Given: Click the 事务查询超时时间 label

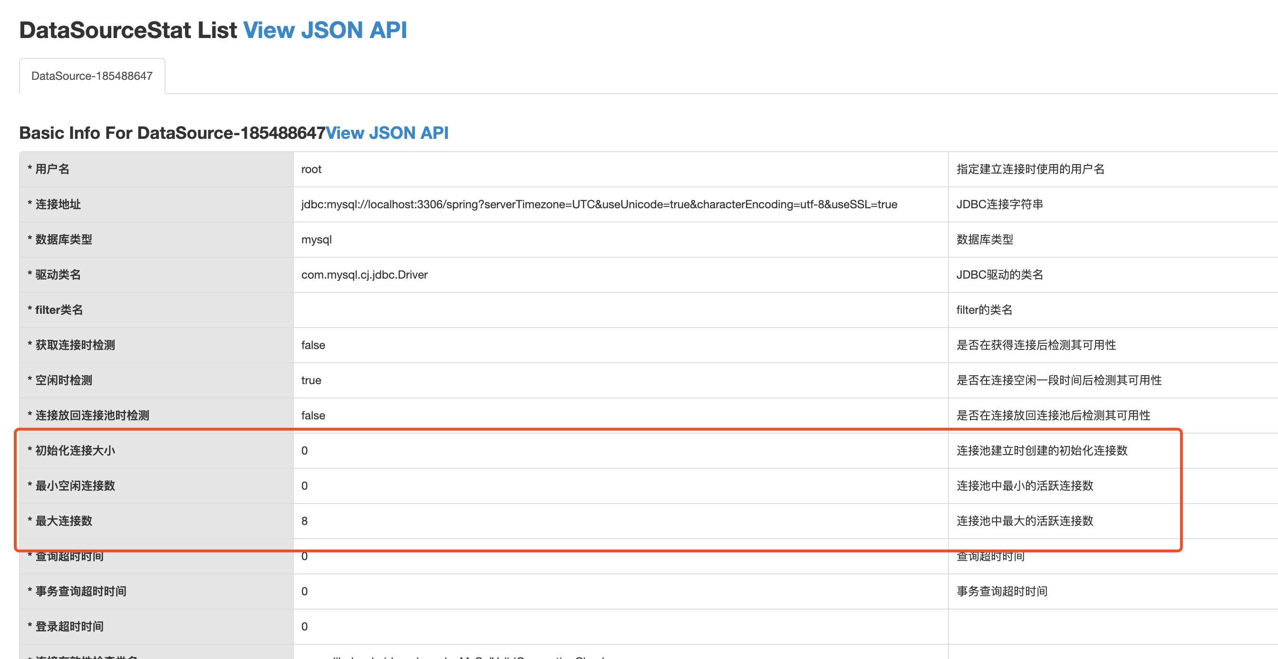Looking at the screenshot, I should pyautogui.click(x=77, y=592).
